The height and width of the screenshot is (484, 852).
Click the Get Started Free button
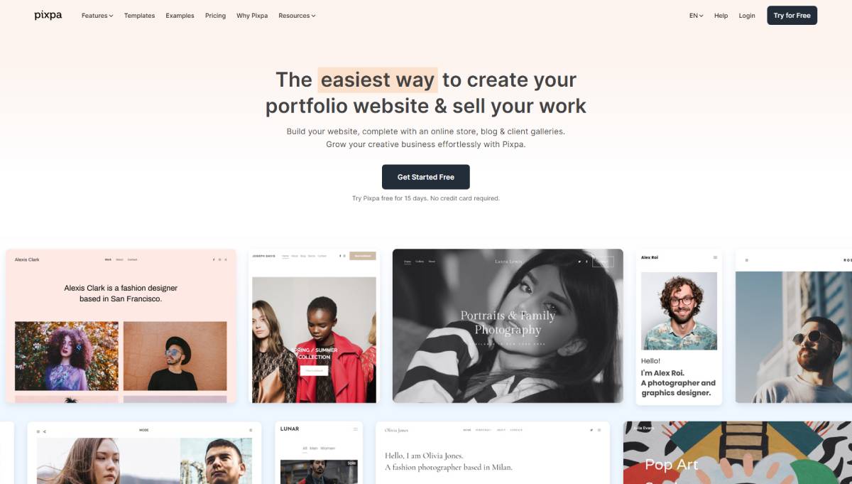click(426, 177)
